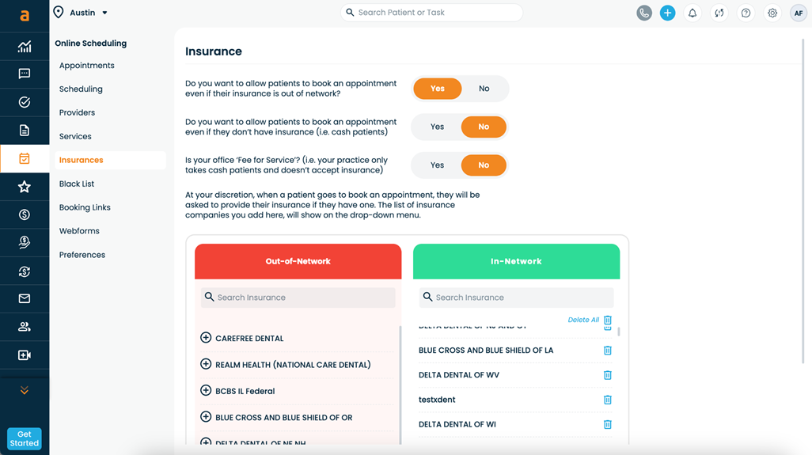Select Yes for cash patients booking
812x455 pixels.
click(x=437, y=127)
